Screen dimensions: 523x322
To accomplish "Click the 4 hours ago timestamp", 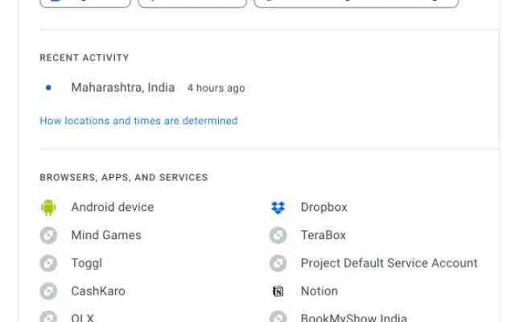I will pos(216,88).
